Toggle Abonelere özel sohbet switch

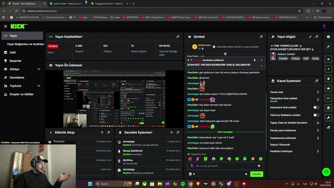click(x=316, y=107)
